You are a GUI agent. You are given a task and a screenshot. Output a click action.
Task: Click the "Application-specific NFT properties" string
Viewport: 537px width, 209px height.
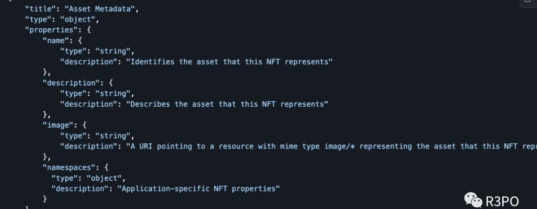[198, 188]
